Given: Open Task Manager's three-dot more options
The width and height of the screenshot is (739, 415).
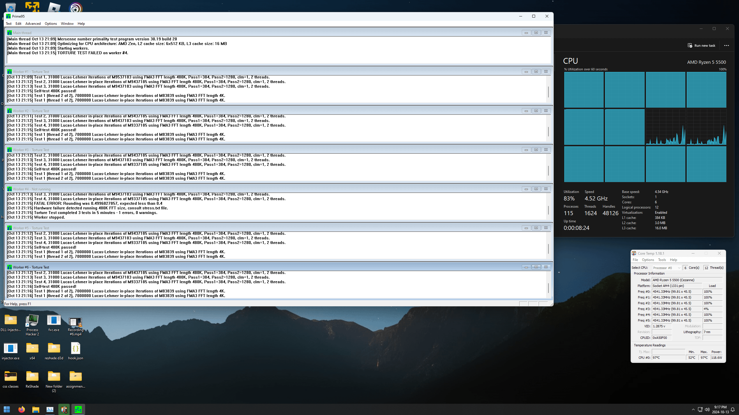Looking at the screenshot, I should tap(727, 46).
